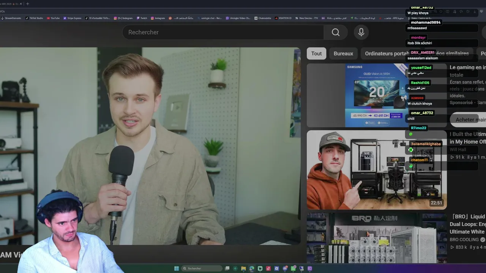Activate voice search microphone button

pos(361,32)
